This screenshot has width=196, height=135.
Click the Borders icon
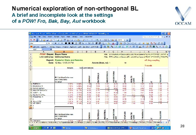coord(104,43)
